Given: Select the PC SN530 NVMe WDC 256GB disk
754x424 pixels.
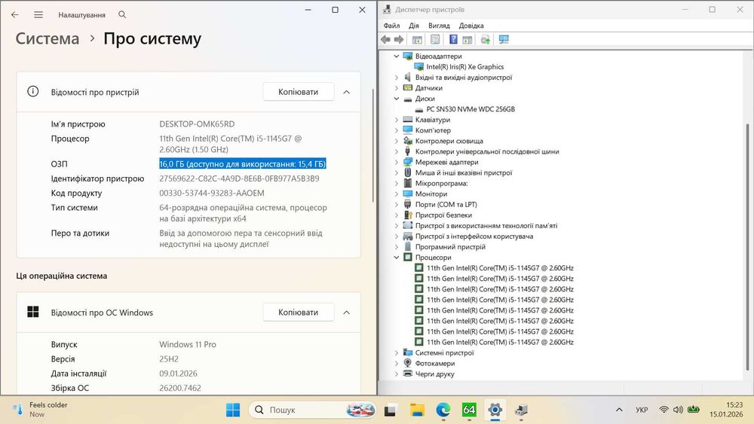Looking at the screenshot, I should [x=470, y=109].
